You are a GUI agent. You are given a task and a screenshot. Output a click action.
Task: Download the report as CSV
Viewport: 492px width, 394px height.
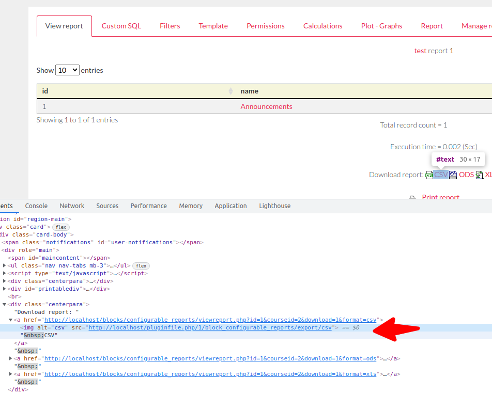pos(441,175)
